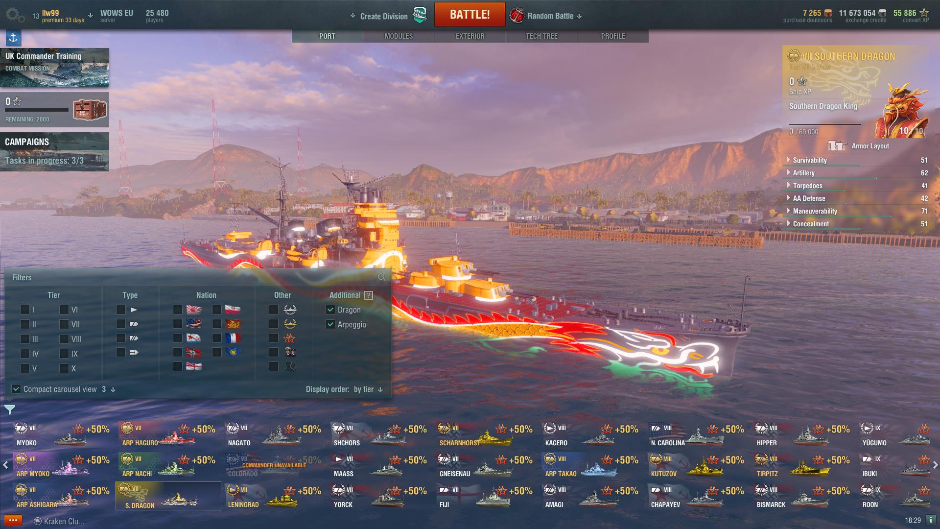Click the search magnifier in Filters

[381, 277]
